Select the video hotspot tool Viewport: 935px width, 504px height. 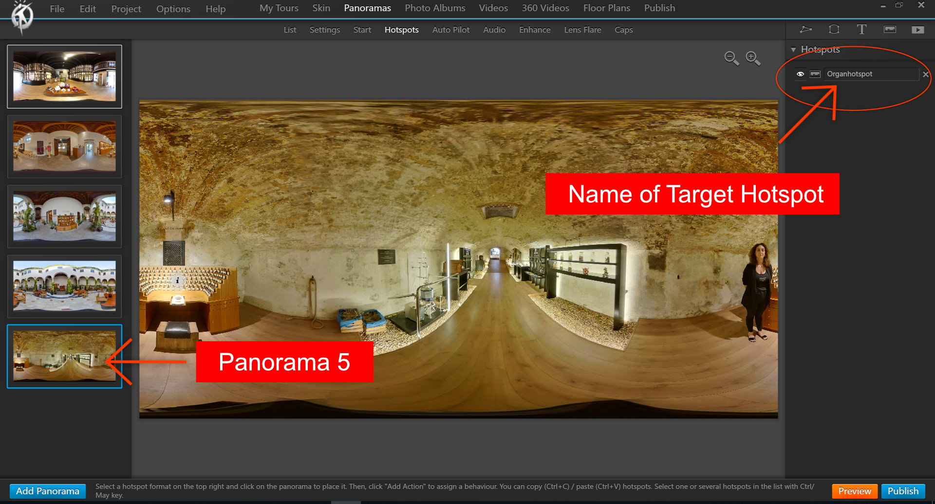tap(918, 30)
